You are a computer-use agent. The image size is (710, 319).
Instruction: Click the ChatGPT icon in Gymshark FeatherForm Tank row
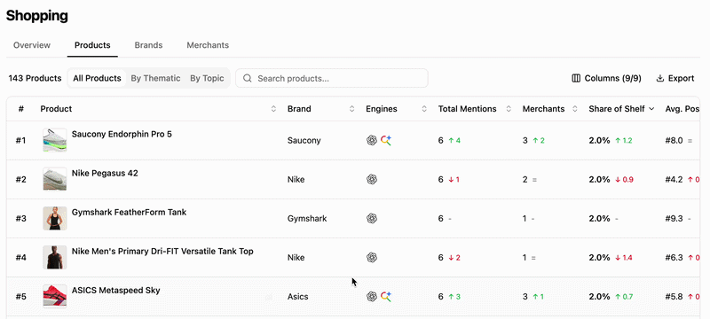372,219
